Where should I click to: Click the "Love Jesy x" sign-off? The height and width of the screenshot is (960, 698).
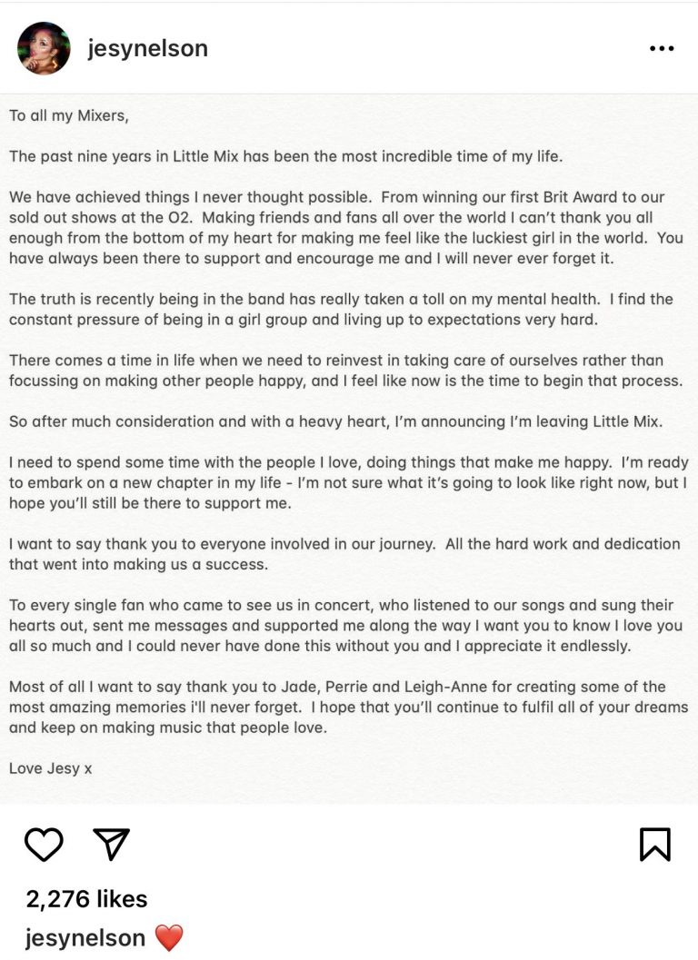click(x=51, y=768)
